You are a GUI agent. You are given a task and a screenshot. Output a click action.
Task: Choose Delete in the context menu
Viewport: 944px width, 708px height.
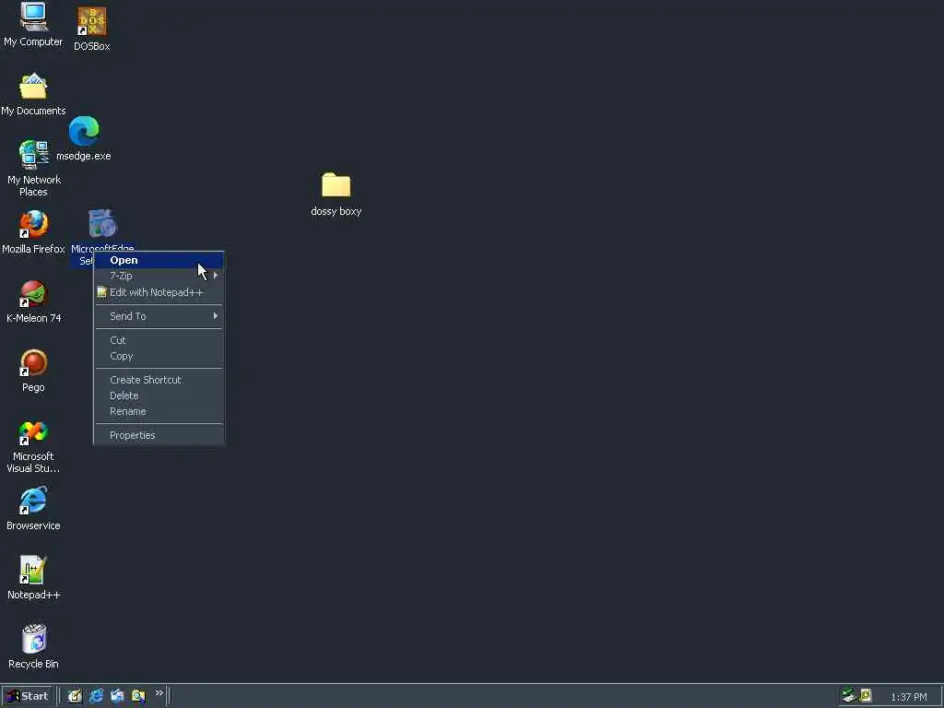click(x=159, y=395)
